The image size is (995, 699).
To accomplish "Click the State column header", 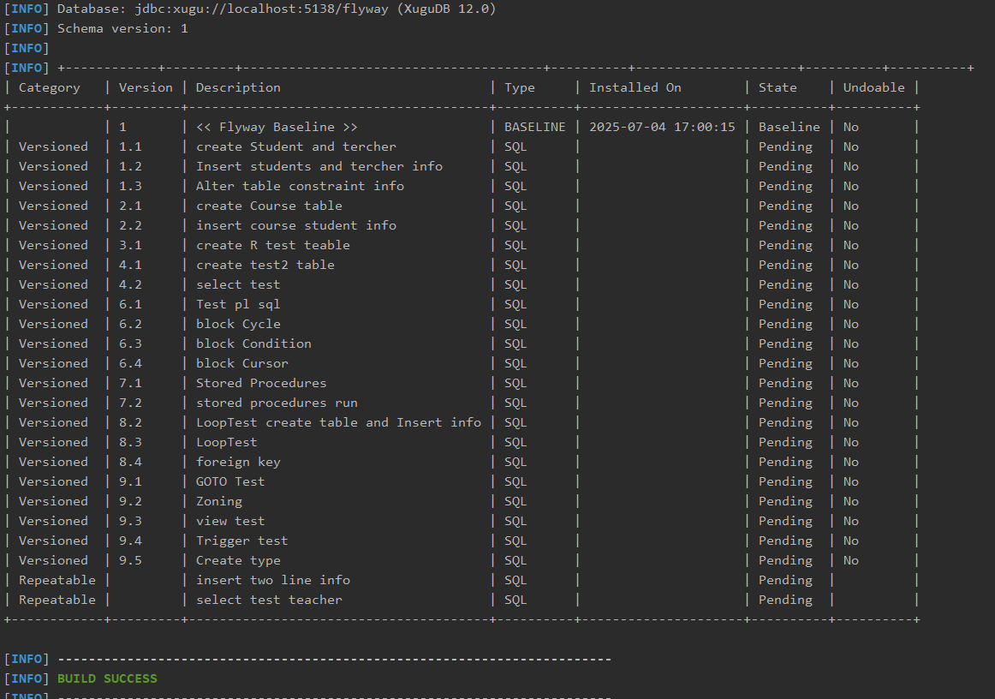I will click(x=778, y=87).
